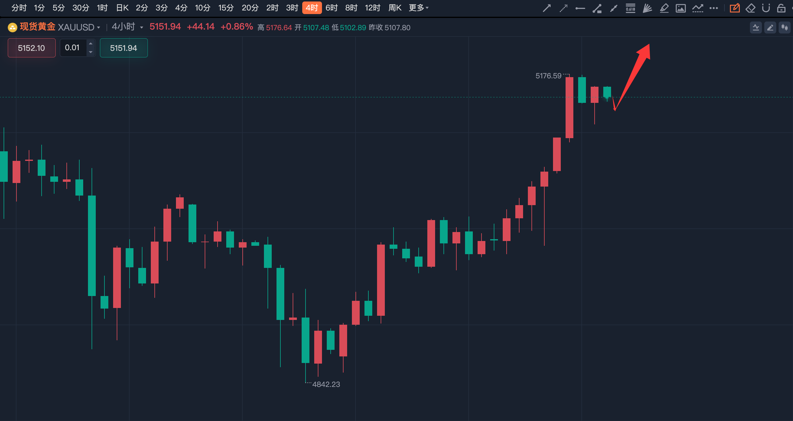The height and width of the screenshot is (421, 793).
Task: Toggle the orange drawing edit mode
Action: tap(735, 8)
